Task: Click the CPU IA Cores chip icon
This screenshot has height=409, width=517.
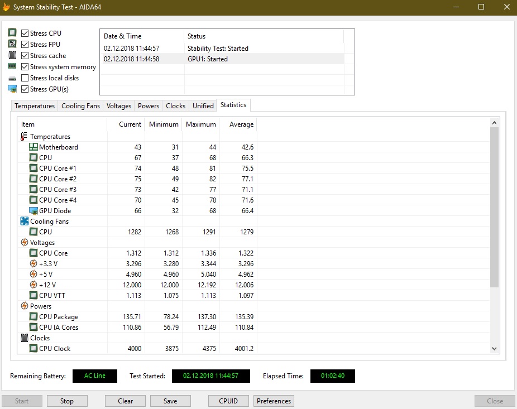Action: [x=33, y=327]
